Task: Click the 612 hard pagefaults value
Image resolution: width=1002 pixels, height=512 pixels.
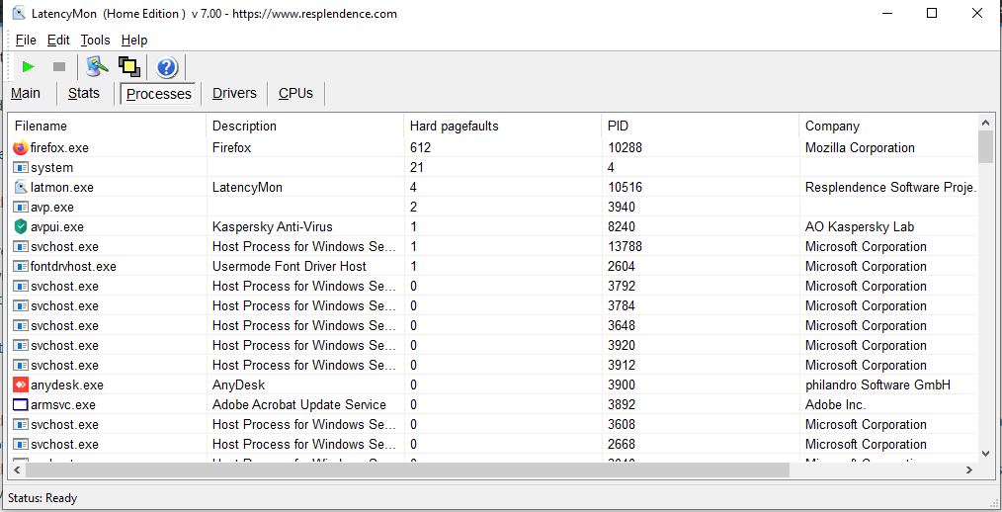Action: pyautogui.click(x=421, y=147)
